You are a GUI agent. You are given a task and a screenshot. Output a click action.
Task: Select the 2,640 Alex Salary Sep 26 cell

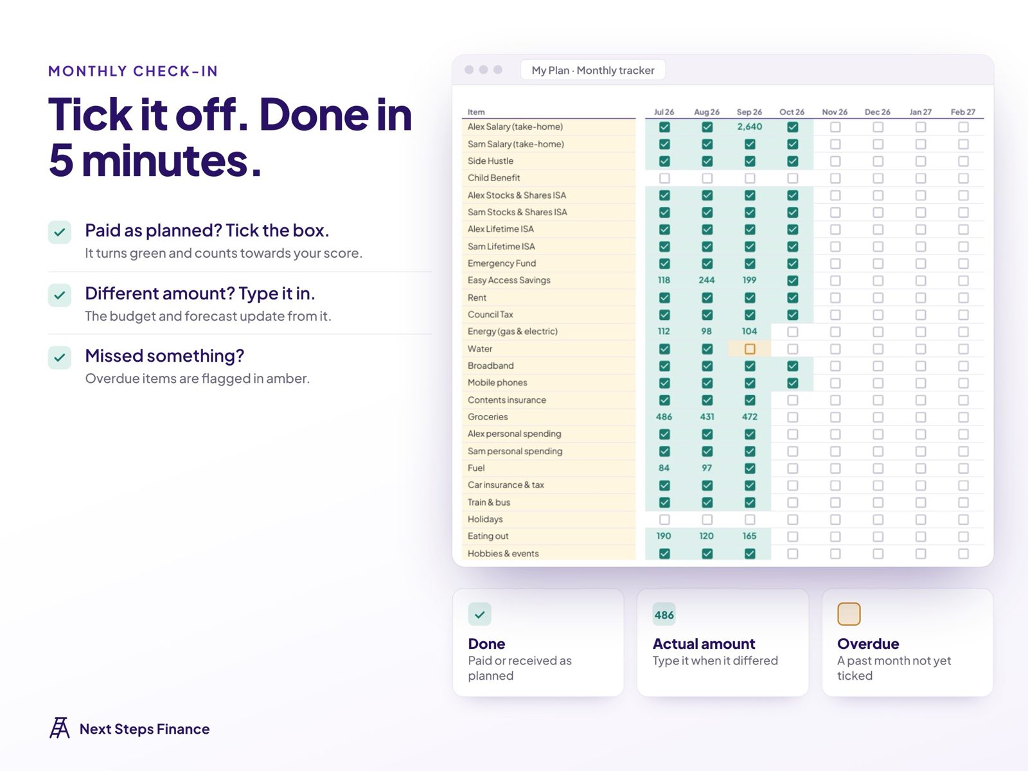750,127
